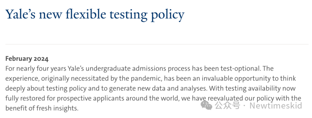This screenshot has width=312, height=118.
Task: Click the "February 2024" date label
Action: pyautogui.click(x=27, y=59)
